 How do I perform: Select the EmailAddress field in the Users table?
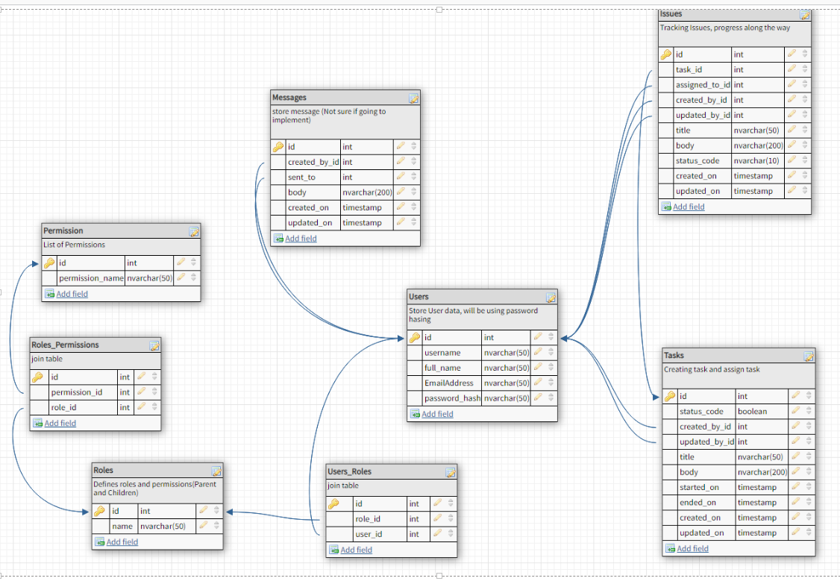tap(448, 383)
